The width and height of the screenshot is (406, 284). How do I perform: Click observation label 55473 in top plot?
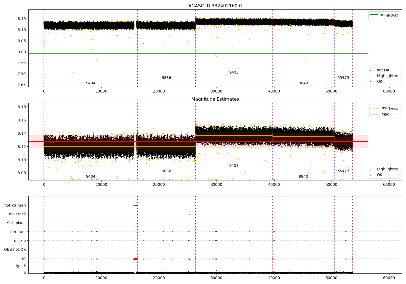tap(343, 78)
